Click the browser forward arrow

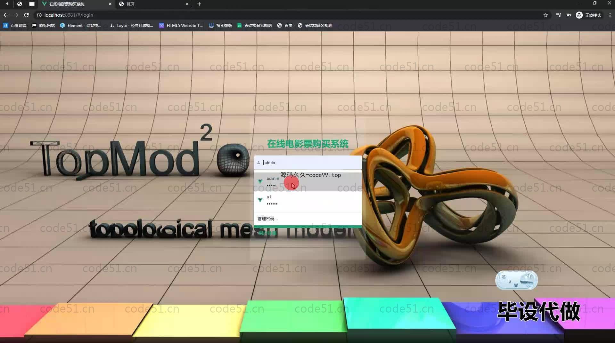click(16, 15)
